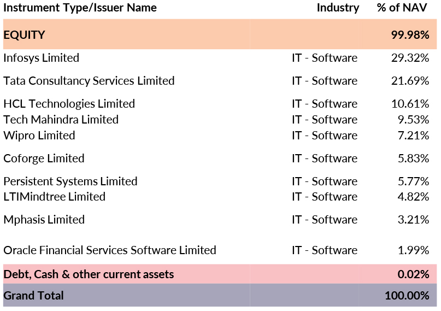Click the 1.99% NAV value

[413, 250]
